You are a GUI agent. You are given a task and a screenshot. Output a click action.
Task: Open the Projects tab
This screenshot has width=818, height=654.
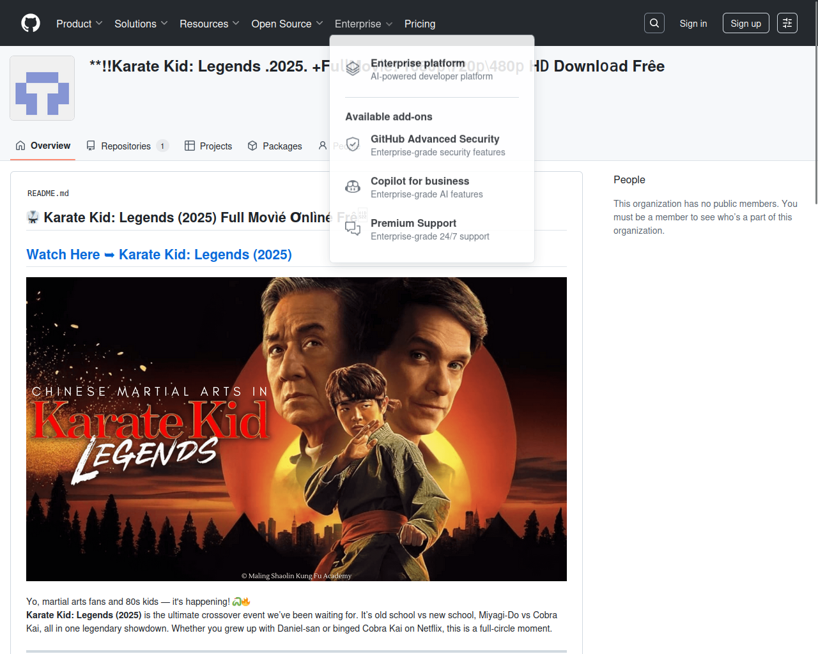(208, 146)
